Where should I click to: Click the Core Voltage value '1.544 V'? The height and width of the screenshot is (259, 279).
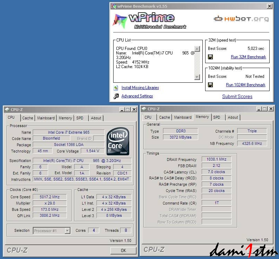(93, 151)
